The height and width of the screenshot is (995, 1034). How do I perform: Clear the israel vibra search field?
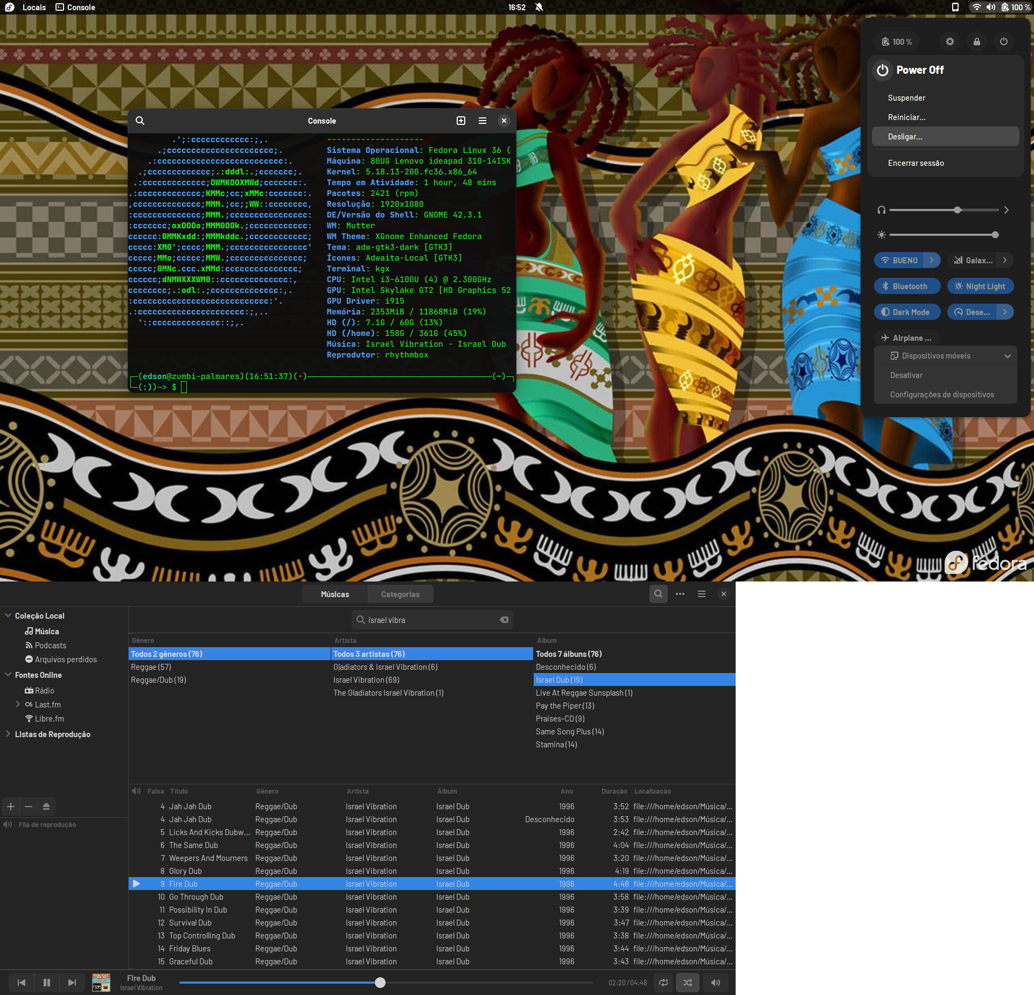pyautogui.click(x=504, y=620)
